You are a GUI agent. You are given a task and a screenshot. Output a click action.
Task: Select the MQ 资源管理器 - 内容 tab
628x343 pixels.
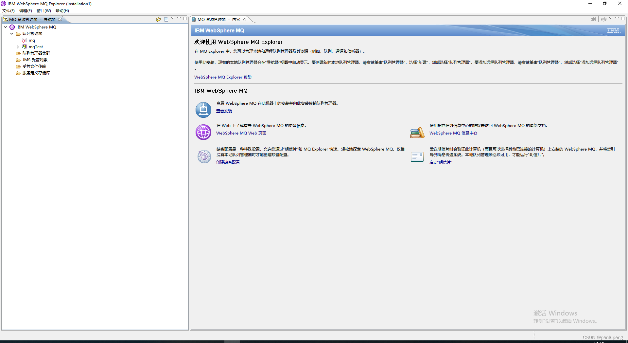(x=219, y=19)
